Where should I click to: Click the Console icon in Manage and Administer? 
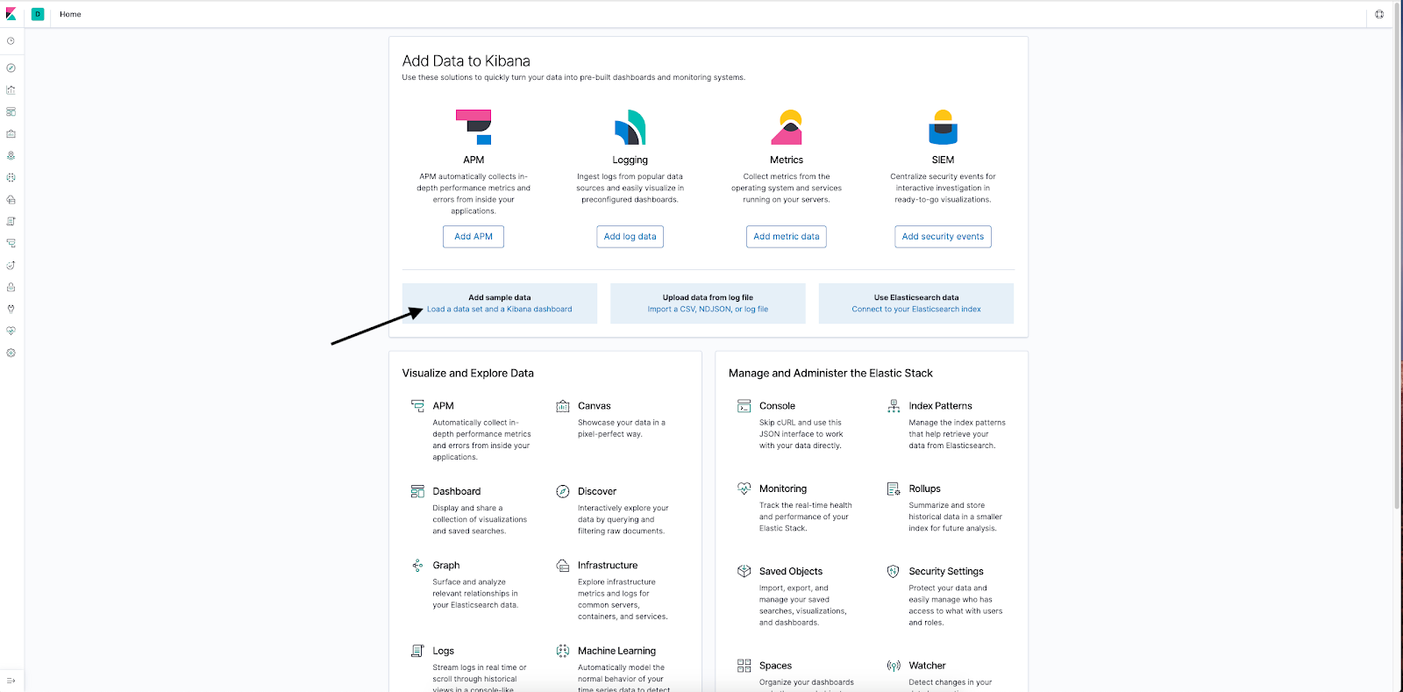[x=744, y=406]
